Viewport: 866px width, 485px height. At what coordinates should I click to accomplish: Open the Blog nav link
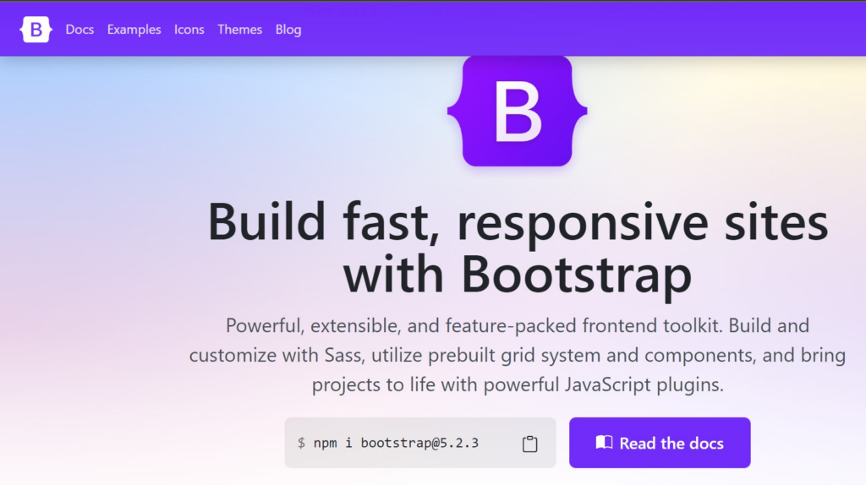point(288,30)
